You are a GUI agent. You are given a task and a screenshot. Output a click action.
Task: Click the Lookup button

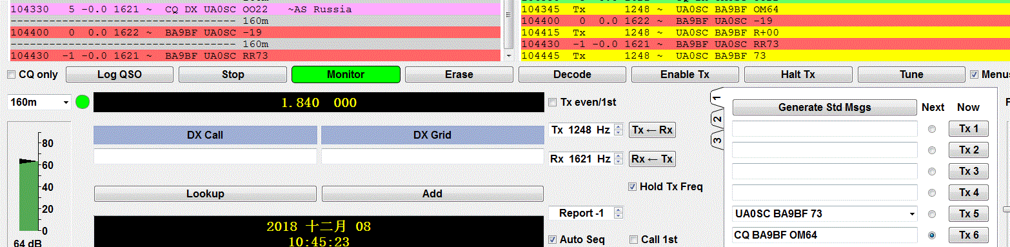coord(205,193)
